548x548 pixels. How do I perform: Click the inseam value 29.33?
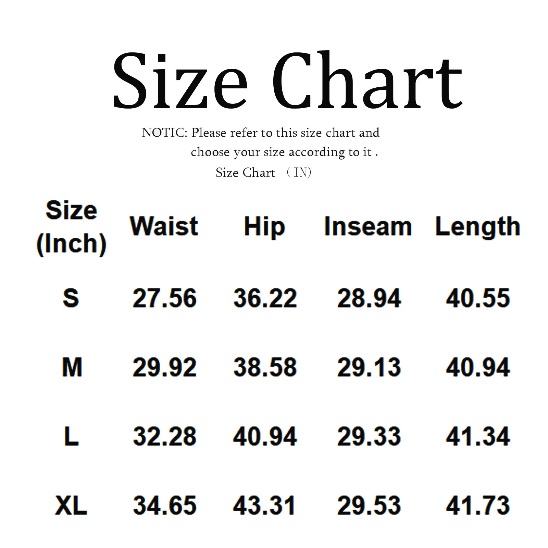click(x=369, y=436)
